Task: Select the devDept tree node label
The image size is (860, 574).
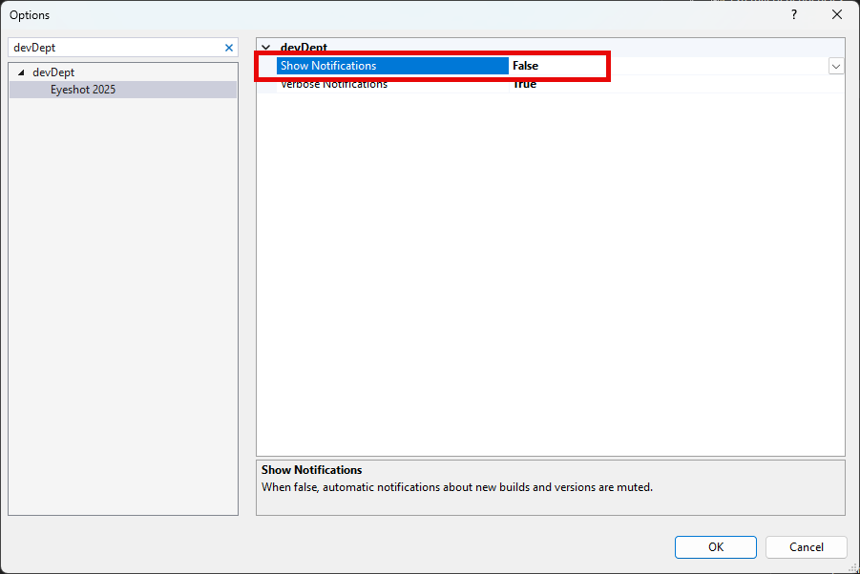Action: click(53, 72)
